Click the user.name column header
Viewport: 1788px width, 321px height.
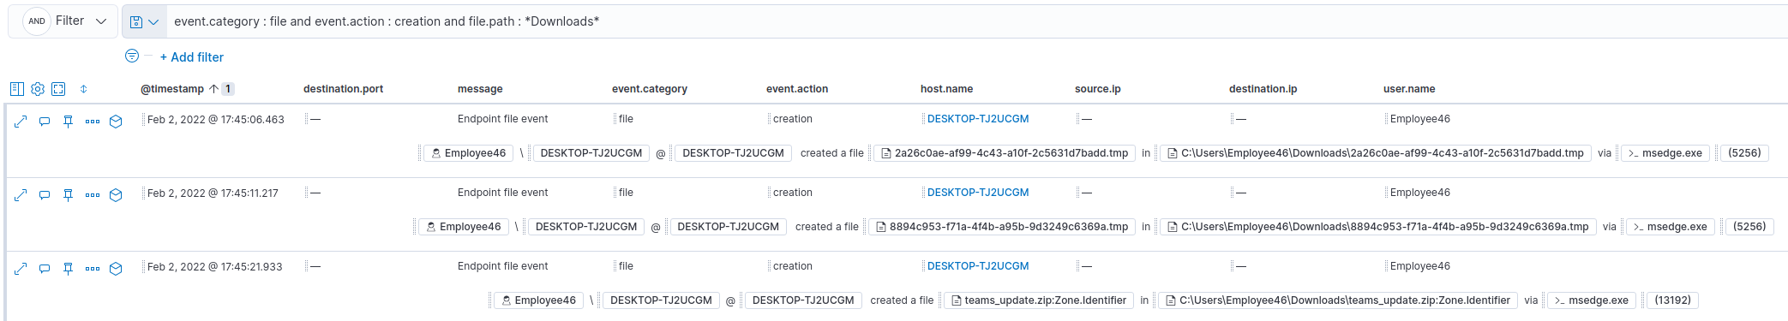point(1409,89)
